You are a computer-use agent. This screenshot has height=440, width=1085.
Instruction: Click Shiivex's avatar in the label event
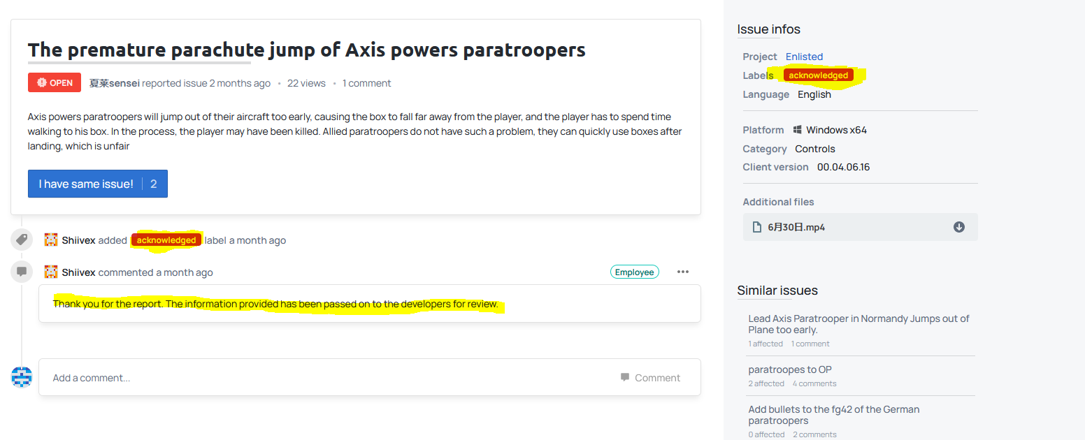(x=50, y=240)
